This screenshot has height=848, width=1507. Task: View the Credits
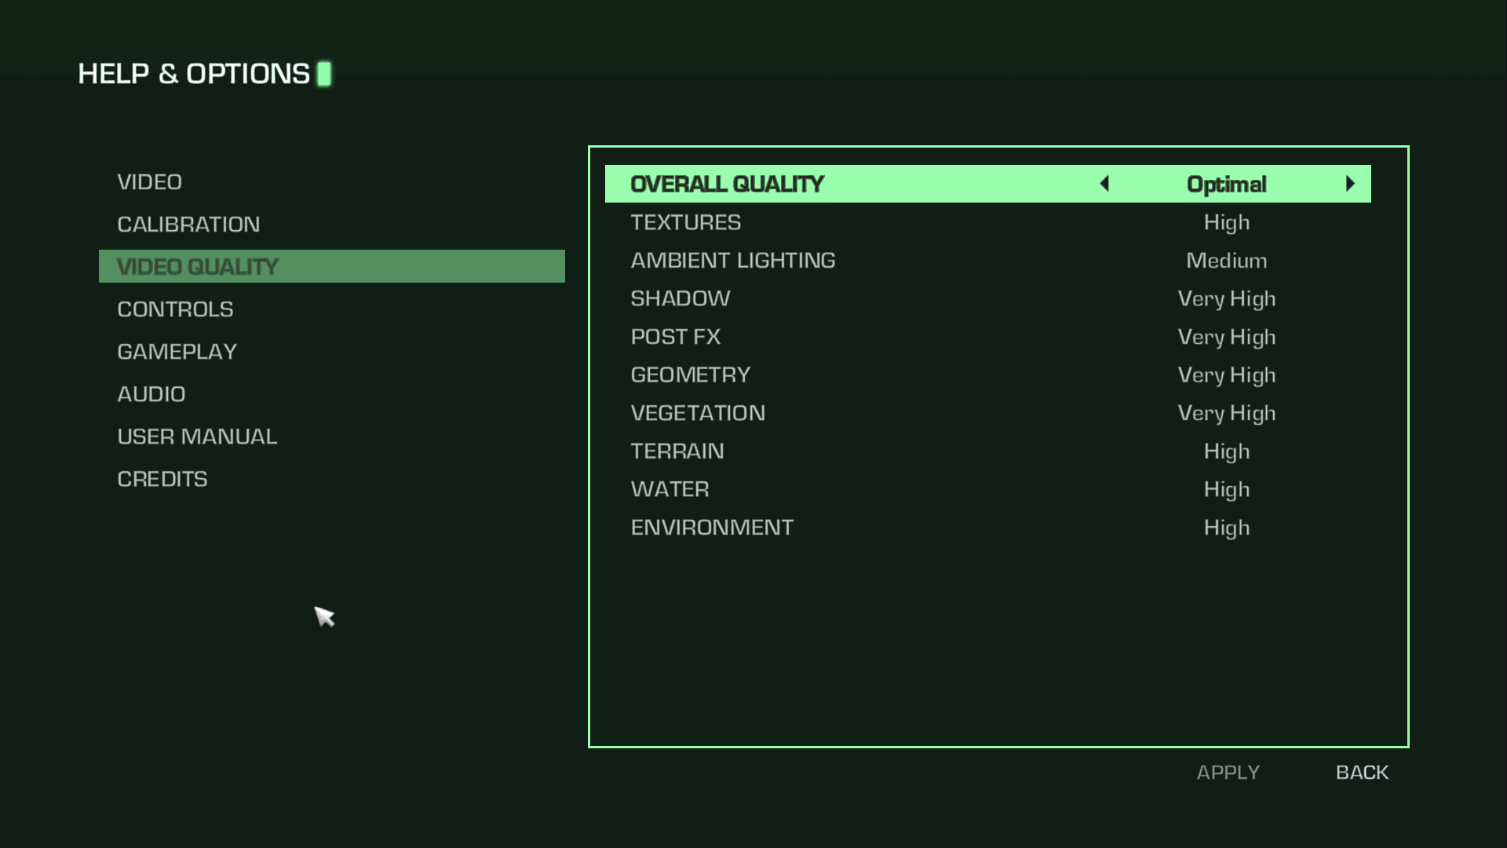tap(162, 479)
